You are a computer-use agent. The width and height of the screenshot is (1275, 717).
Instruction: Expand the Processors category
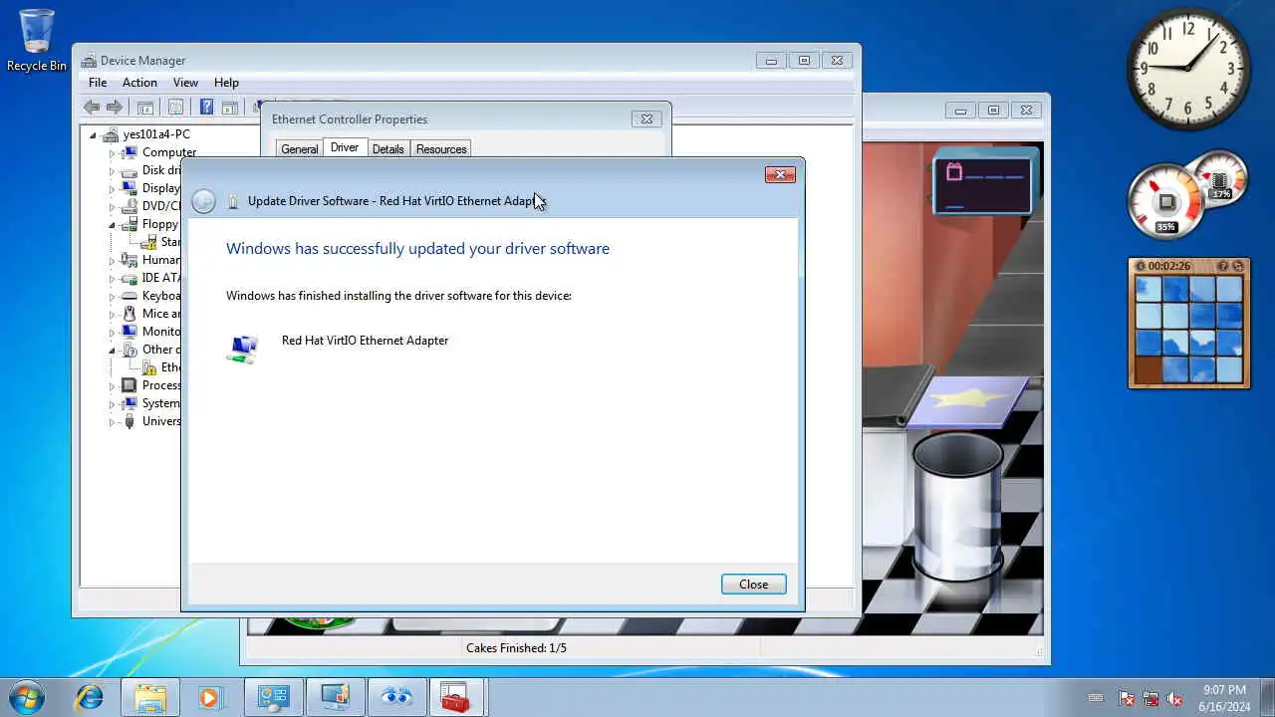(x=112, y=386)
